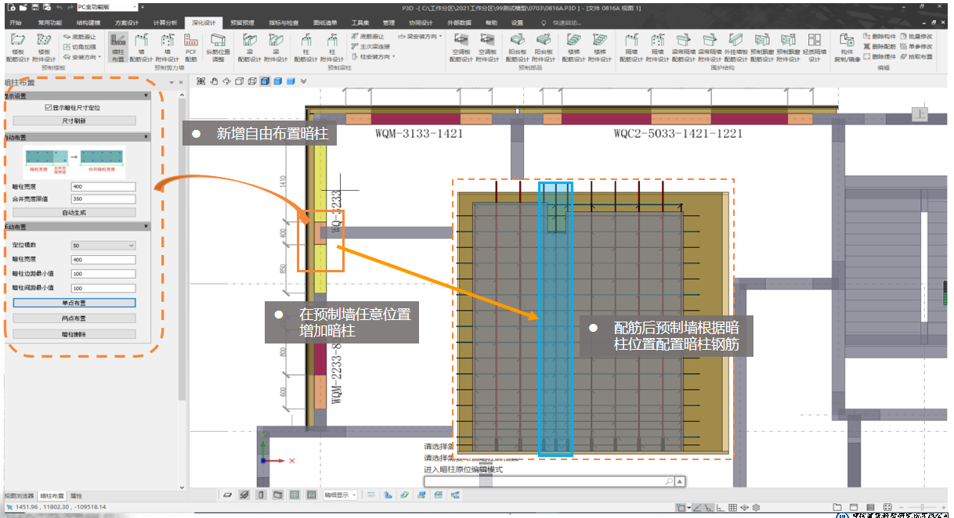
Task: Click the 合并宽度限值 input field
Action: 103,200
